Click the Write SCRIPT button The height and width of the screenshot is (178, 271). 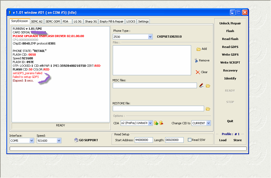click(230, 63)
